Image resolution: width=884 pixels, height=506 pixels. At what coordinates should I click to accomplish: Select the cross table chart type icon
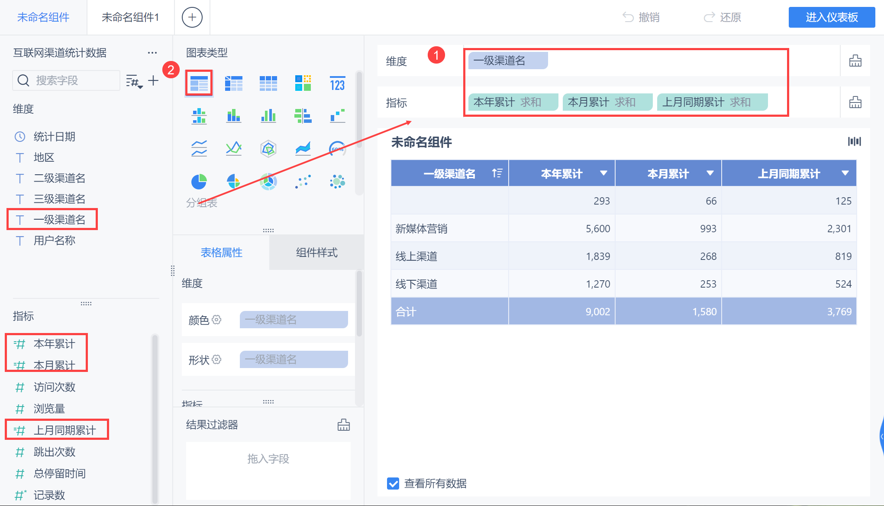click(x=234, y=83)
